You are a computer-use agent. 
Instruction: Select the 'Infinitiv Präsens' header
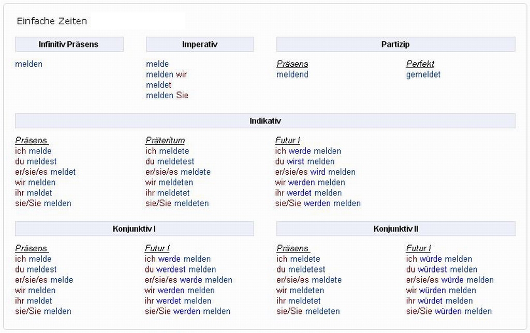pyautogui.click(x=69, y=44)
